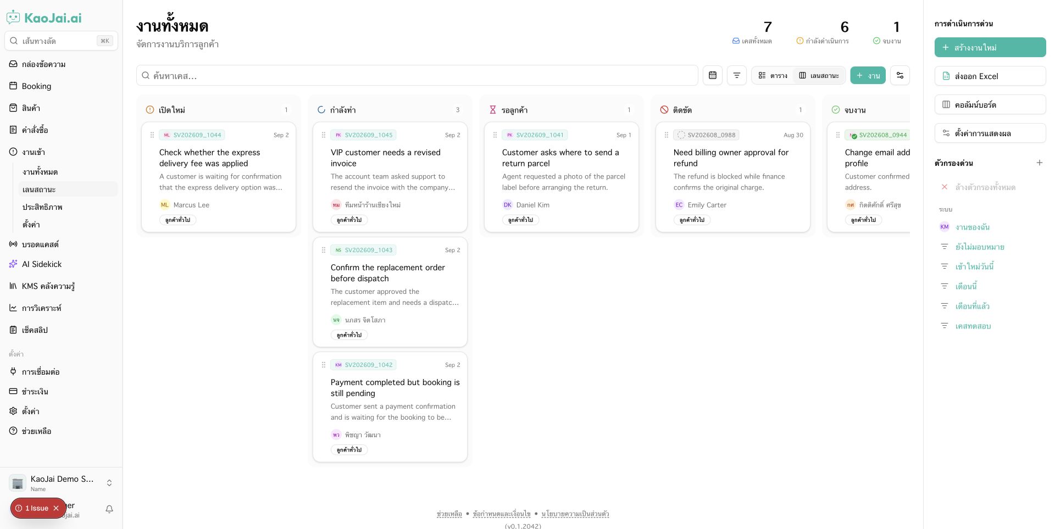Viewport: 1055px width, 529px height.
Task: Click ส่งออก Excel button
Action: pos(990,76)
